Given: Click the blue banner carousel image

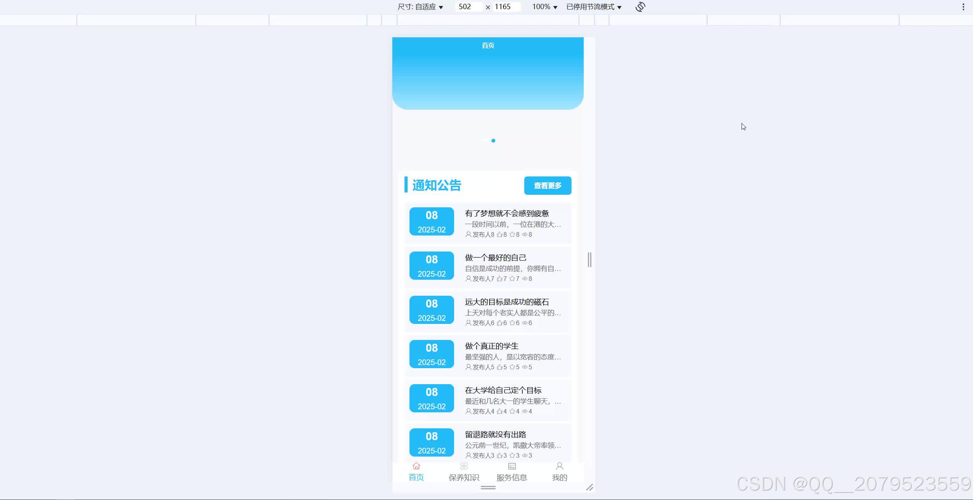Looking at the screenshot, I should tap(488, 74).
